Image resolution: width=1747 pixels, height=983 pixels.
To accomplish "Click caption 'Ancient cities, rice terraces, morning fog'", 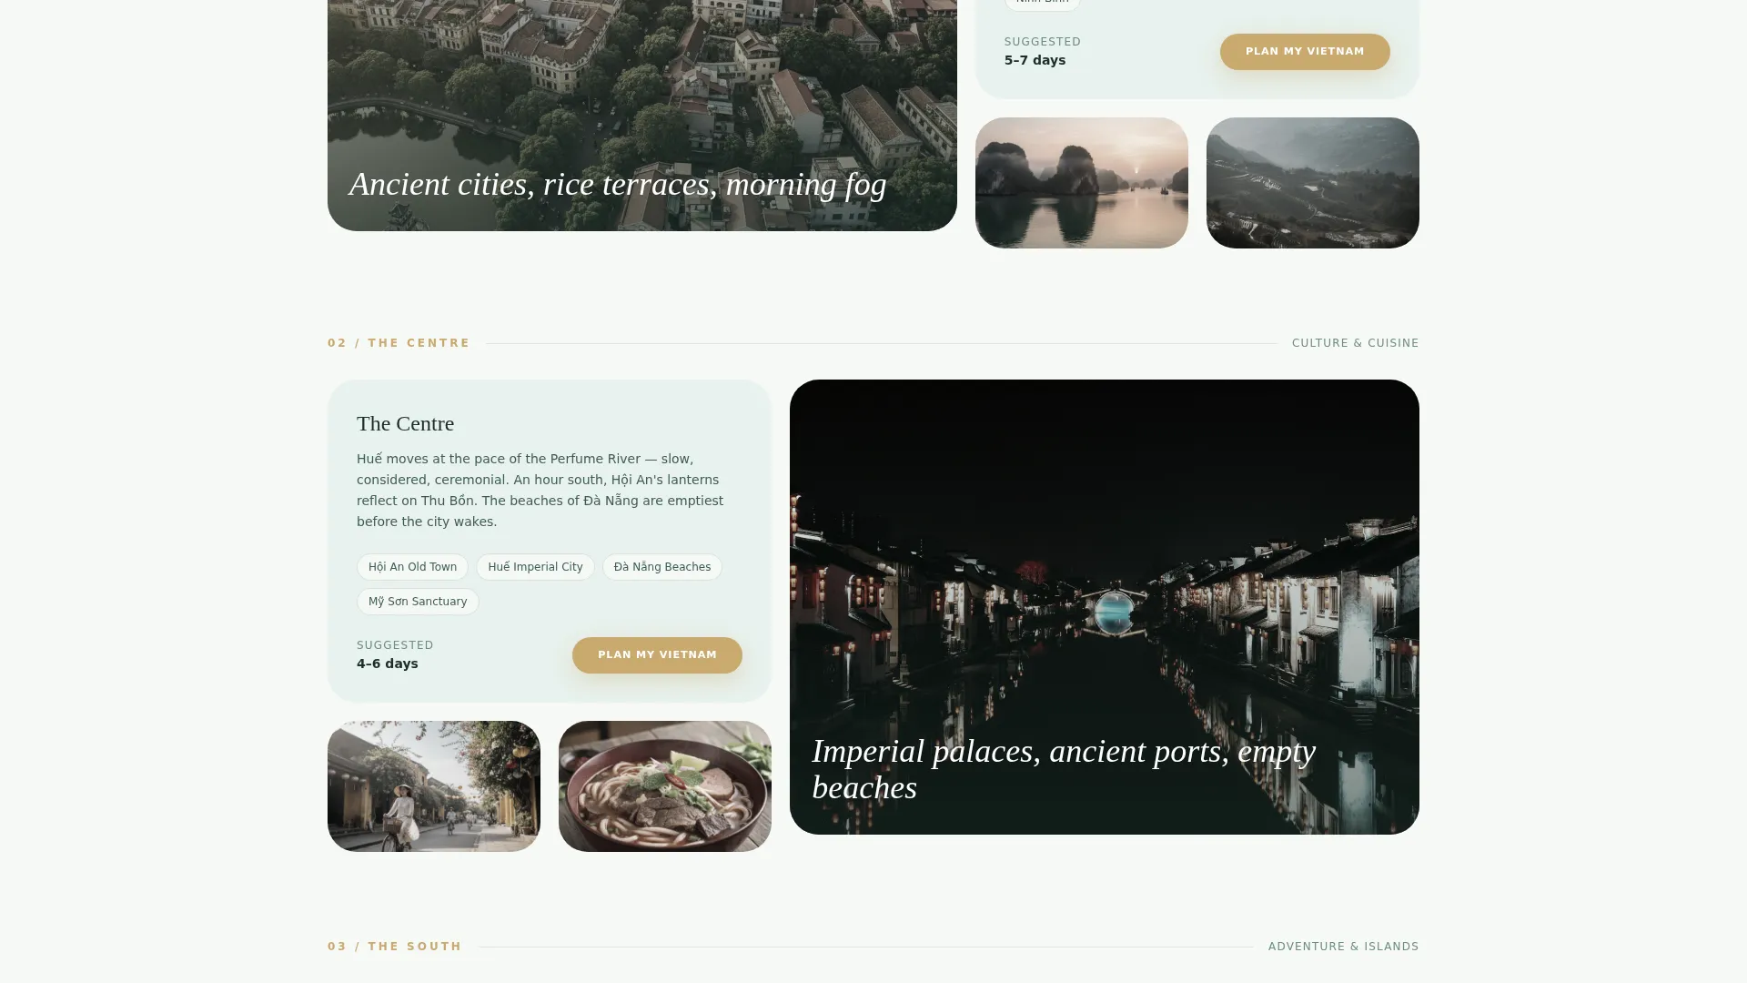I will tap(618, 185).
